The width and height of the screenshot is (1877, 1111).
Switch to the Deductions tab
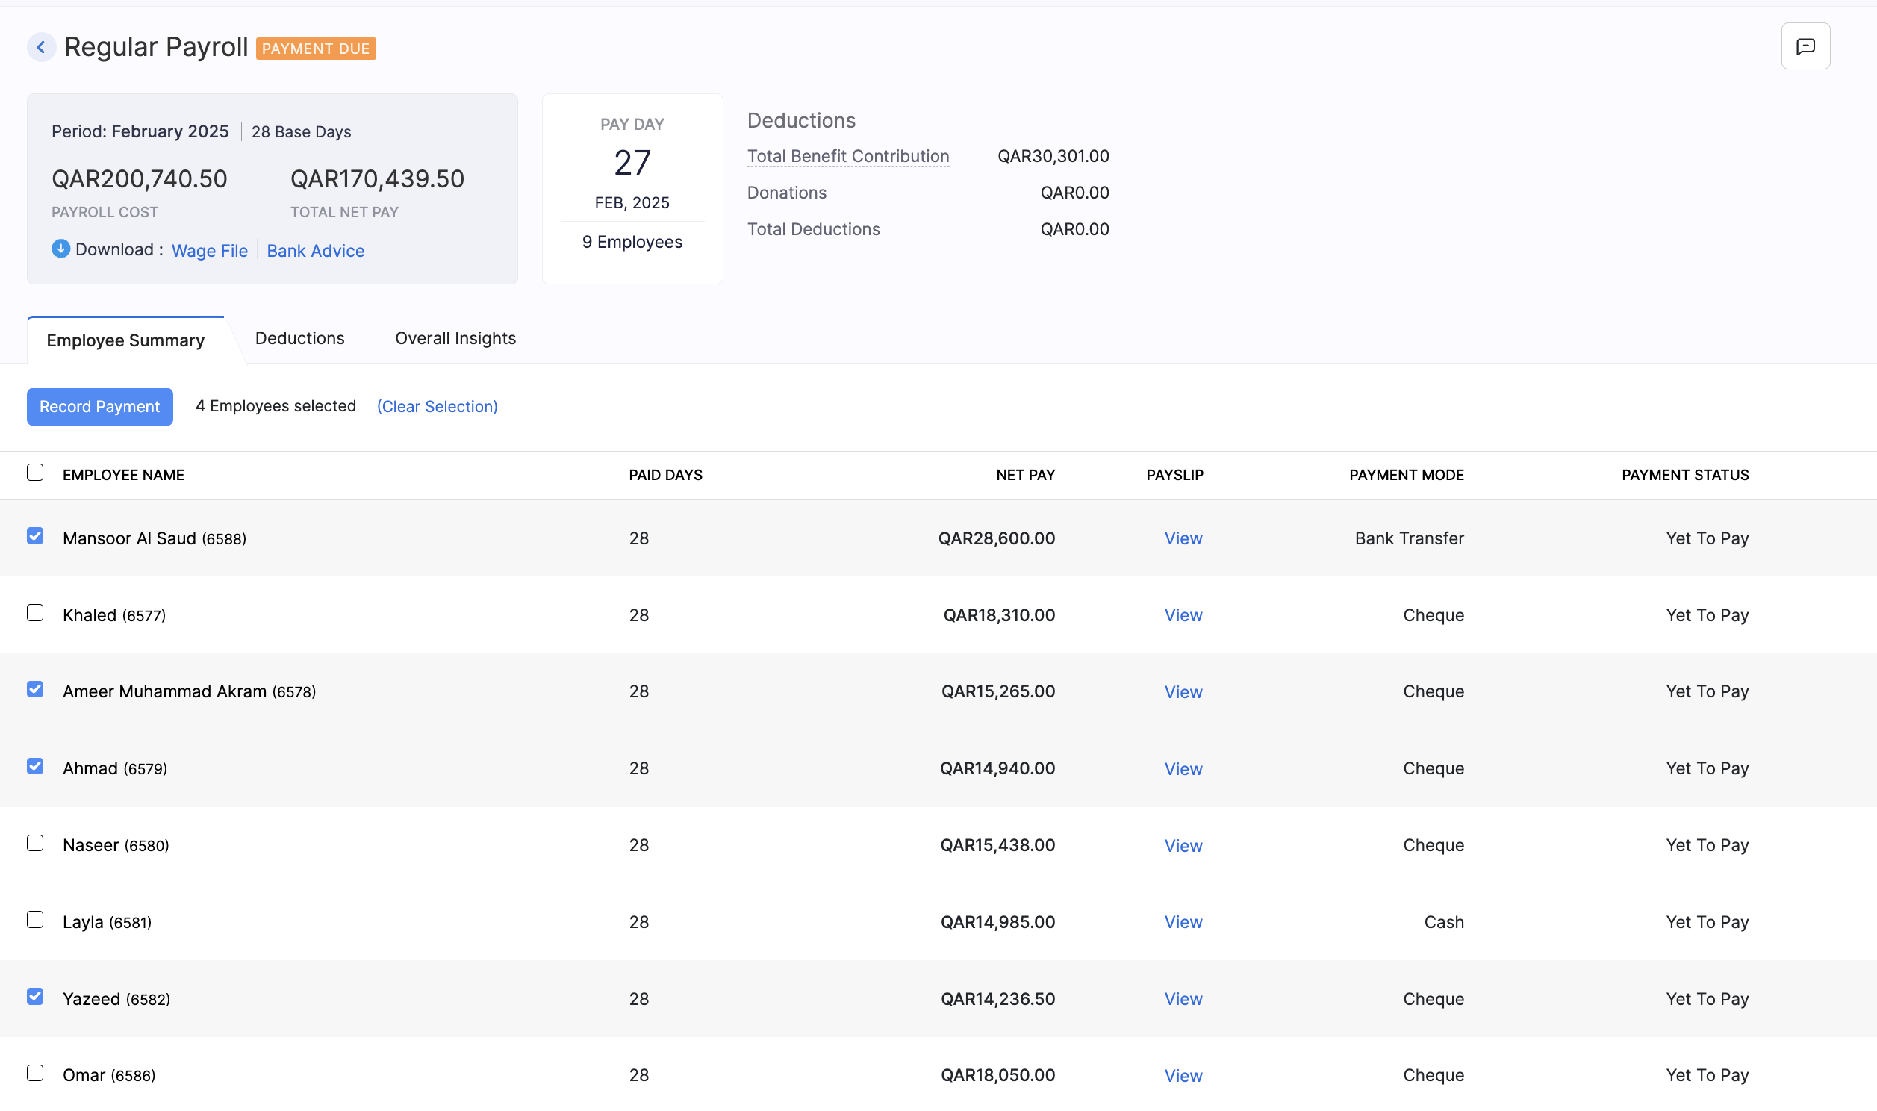pyautogui.click(x=299, y=338)
